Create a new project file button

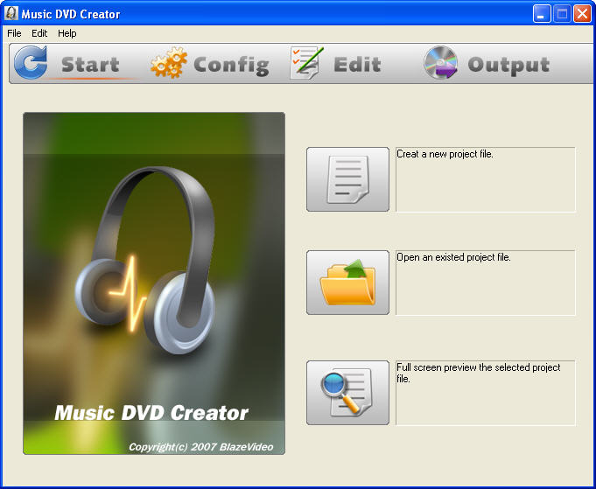pyautogui.click(x=347, y=179)
